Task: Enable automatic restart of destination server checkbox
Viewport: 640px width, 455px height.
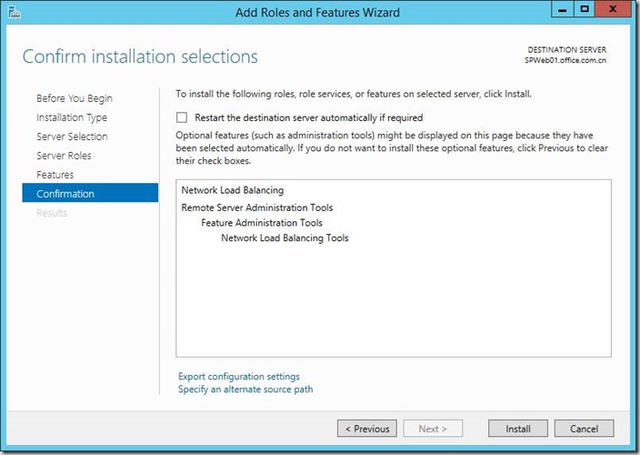Action: pyautogui.click(x=182, y=117)
